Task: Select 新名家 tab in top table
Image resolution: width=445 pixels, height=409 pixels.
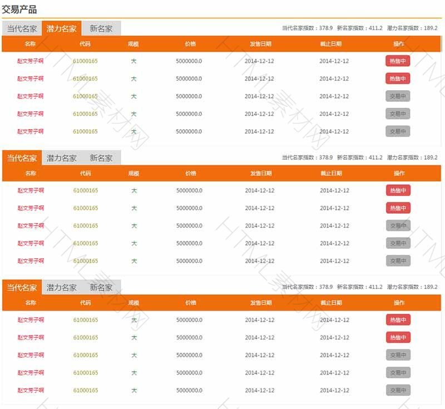Action: click(x=101, y=29)
